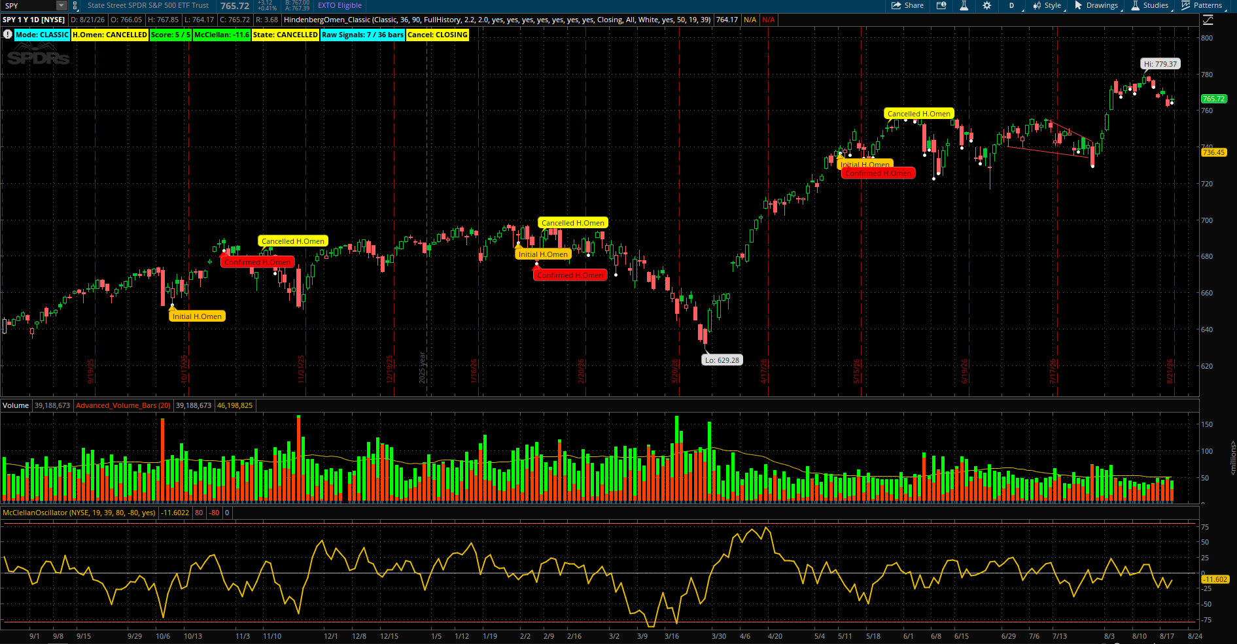Open the Style menu
Image resolution: width=1237 pixels, height=644 pixels.
(x=1047, y=5)
